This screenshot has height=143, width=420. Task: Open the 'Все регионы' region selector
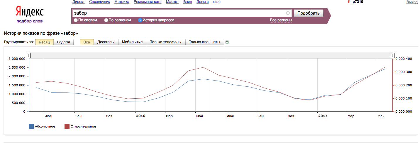(281, 20)
